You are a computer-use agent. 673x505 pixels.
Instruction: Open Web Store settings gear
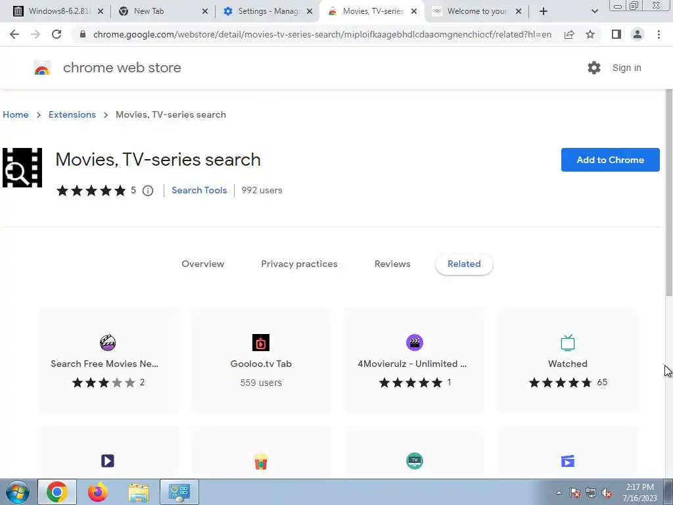(x=594, y=68)
